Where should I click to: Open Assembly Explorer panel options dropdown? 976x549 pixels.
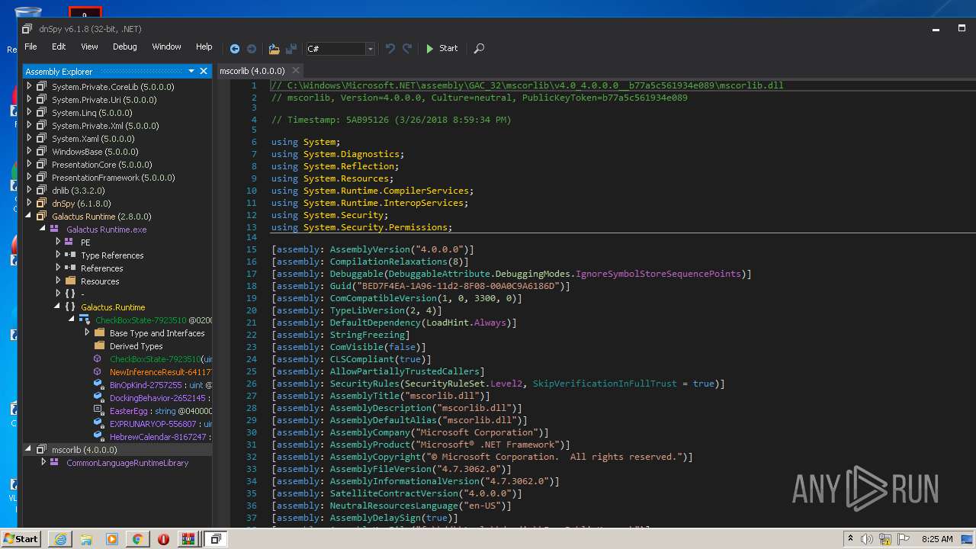[191, 71]
